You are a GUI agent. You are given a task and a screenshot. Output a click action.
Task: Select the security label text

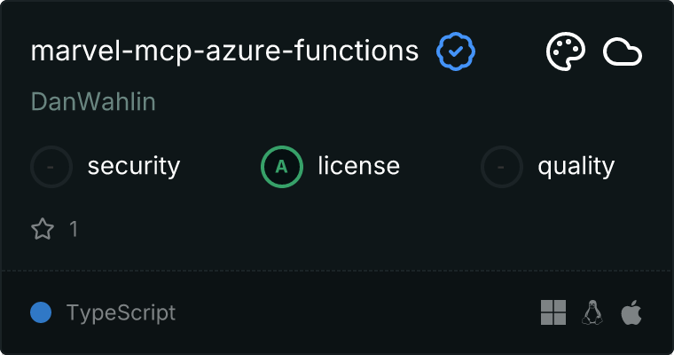134,166
